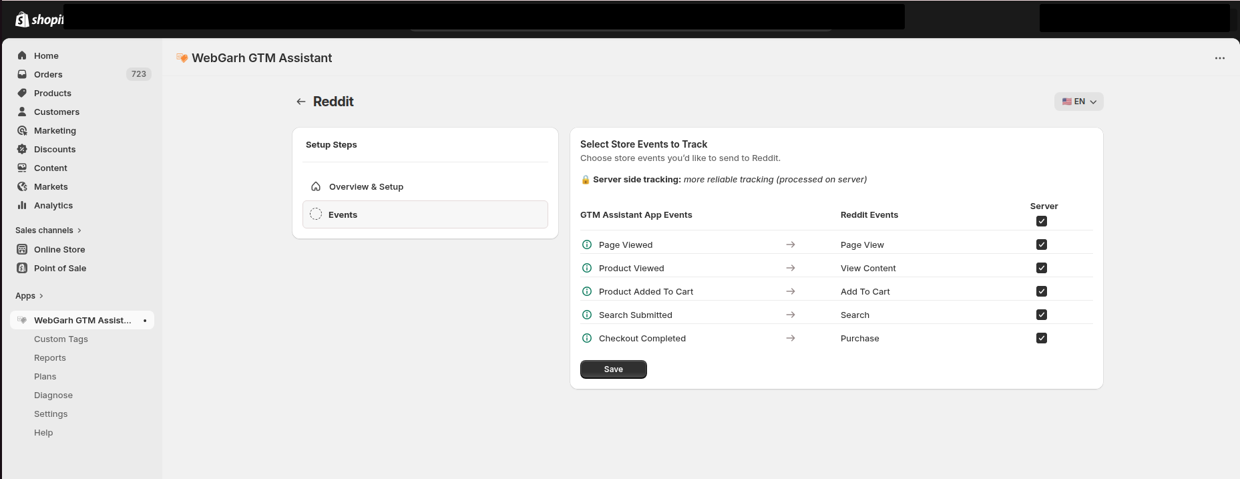Click the Products tag icon
This screenshot has height=479, width=1240.
tap(22, 93)
